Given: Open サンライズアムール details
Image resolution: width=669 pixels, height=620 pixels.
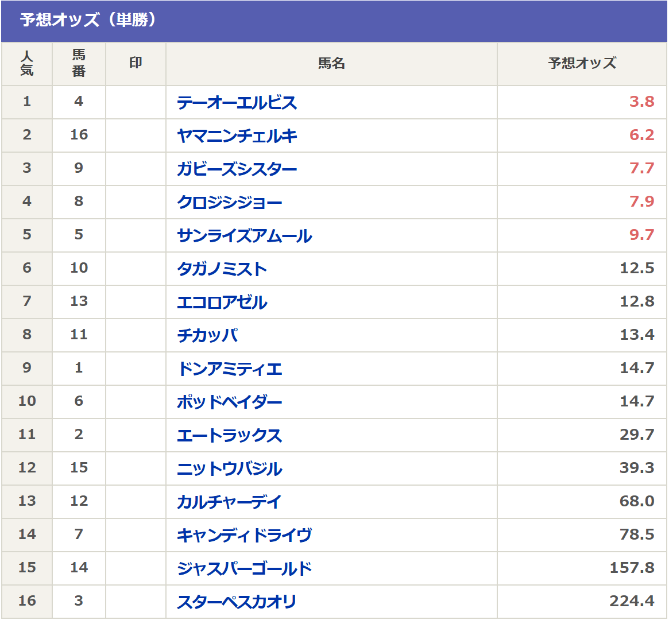Looking at the screenshot, I should click(x=244, y=236).
